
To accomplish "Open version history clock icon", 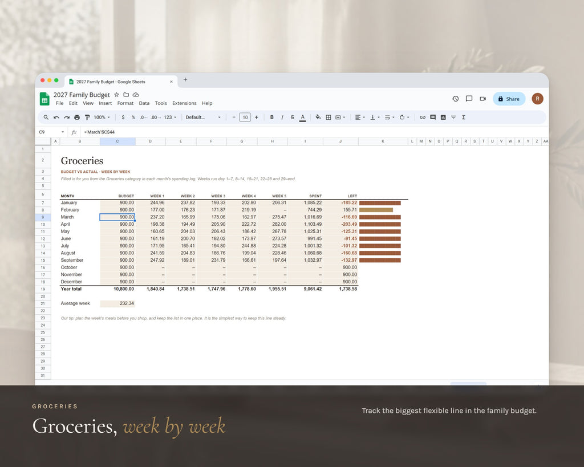I will [455, 99].
